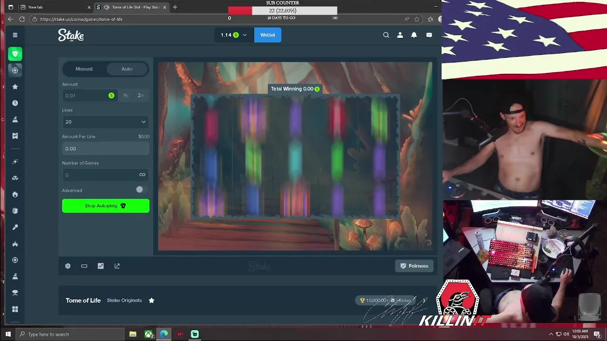607x341 pixels.
Task: Click the flame icon in the sidebar
Action: pyautogui.click(x=15, y=195)
